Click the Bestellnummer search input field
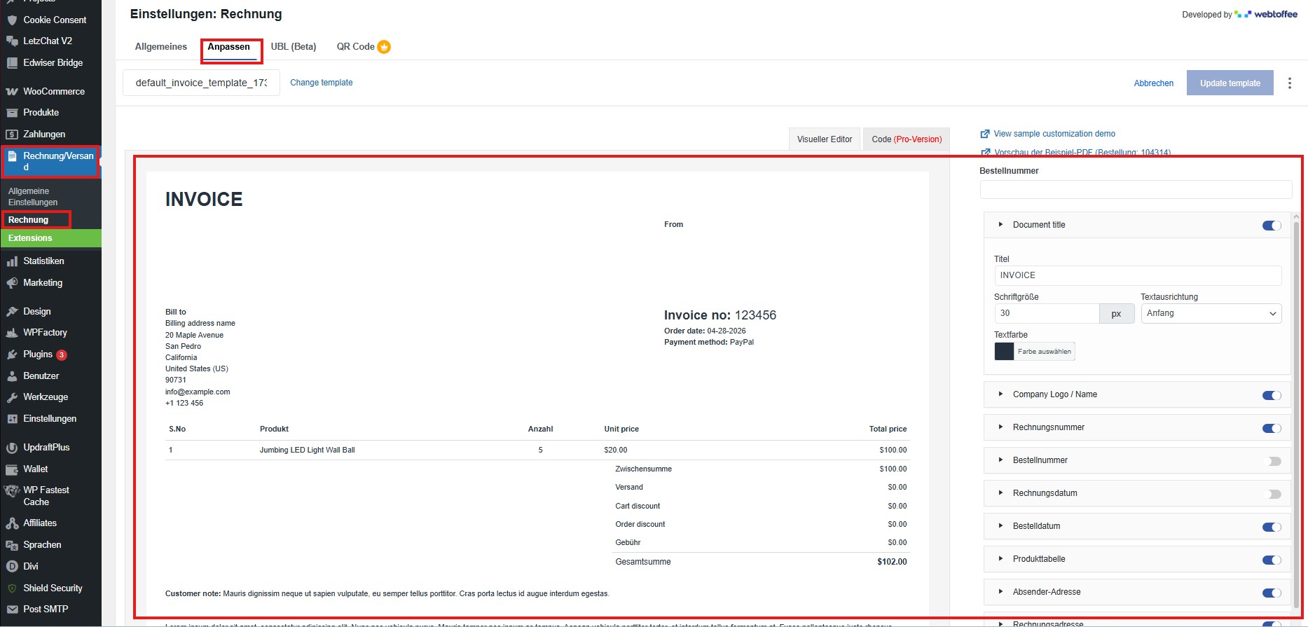Screen dimensions: 1308x627 pyautogui.click(x=1136, y=189)
